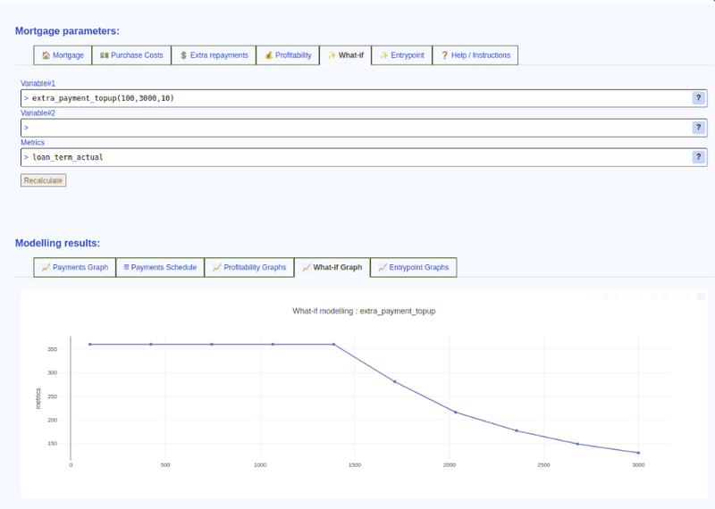Open the Profitability Graphs tab
The width and height of the screenshot is (715, 509).
pyautogui.click(x=249, y=267)
